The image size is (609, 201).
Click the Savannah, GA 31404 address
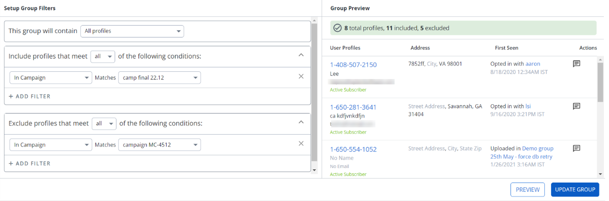445,110
